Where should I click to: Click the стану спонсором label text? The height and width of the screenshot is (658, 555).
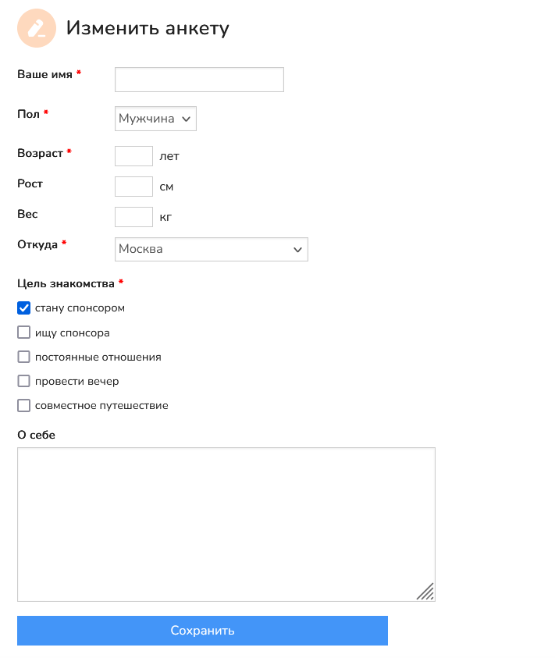80,308
